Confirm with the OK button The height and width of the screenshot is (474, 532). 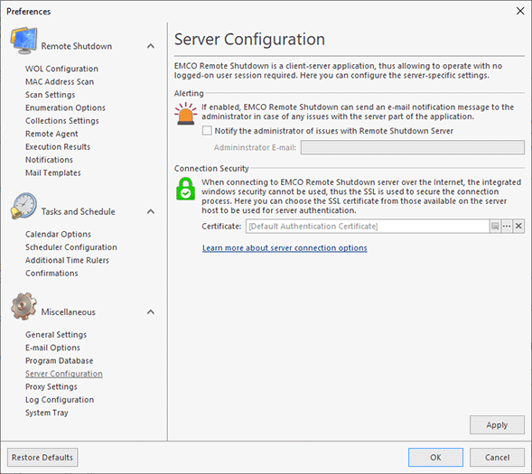pyautogui.click(x=435, y=458)
